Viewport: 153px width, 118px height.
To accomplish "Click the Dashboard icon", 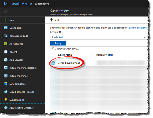I will [6, 28].
